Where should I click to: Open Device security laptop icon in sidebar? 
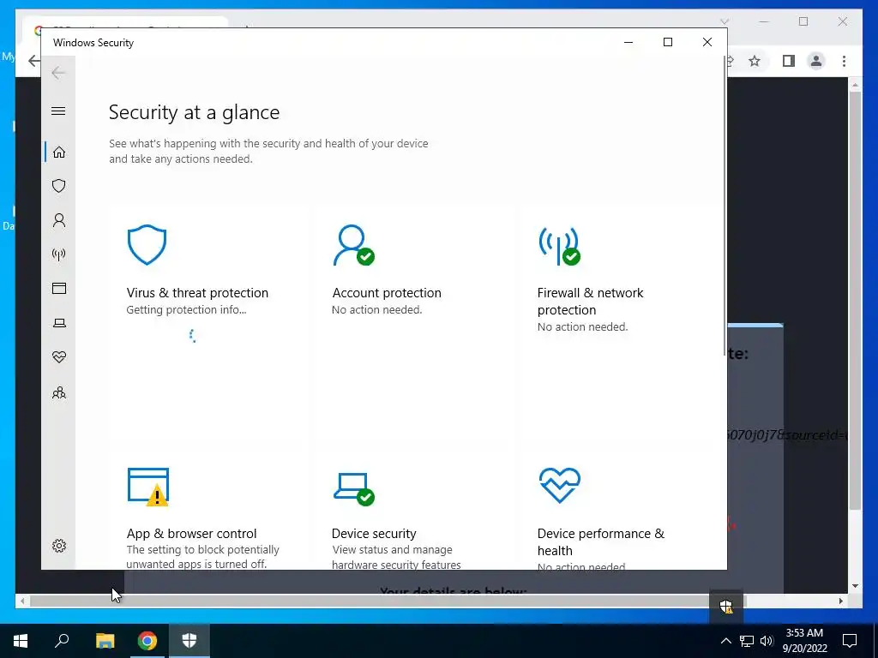tap(59, 323)
